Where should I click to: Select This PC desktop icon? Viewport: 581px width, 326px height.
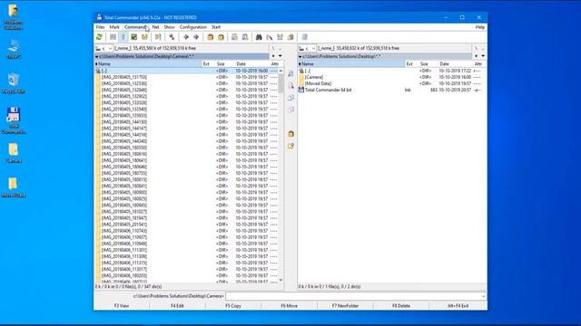click(x=14, y=49)
